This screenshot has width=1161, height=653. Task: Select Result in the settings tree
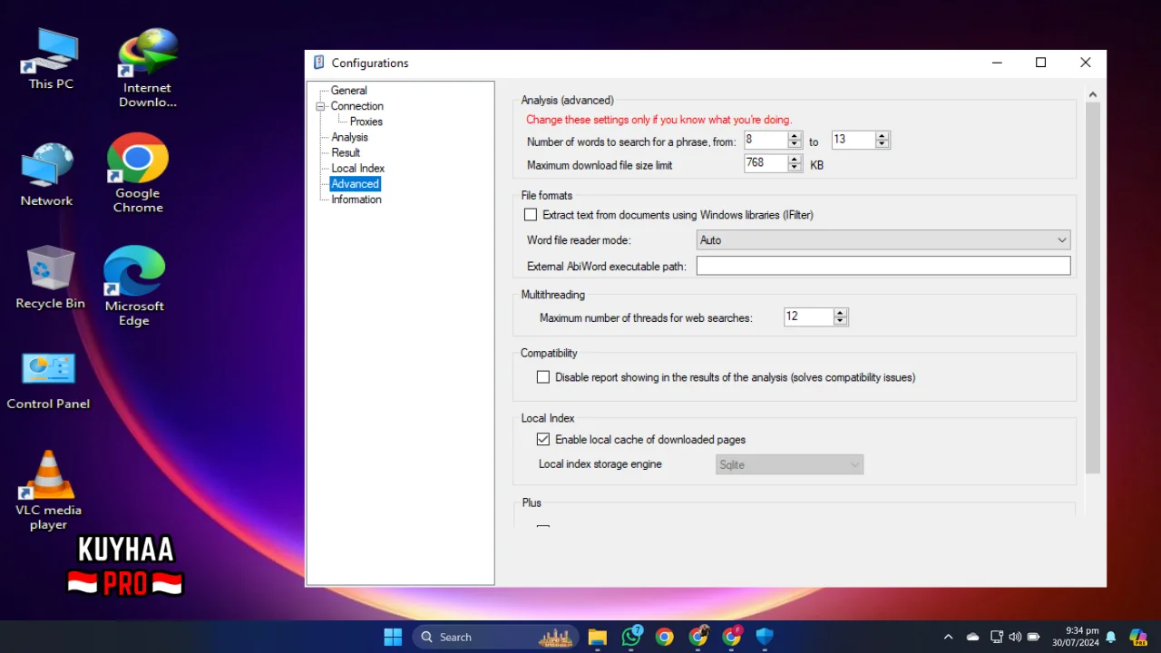click(x=346, y=152)
